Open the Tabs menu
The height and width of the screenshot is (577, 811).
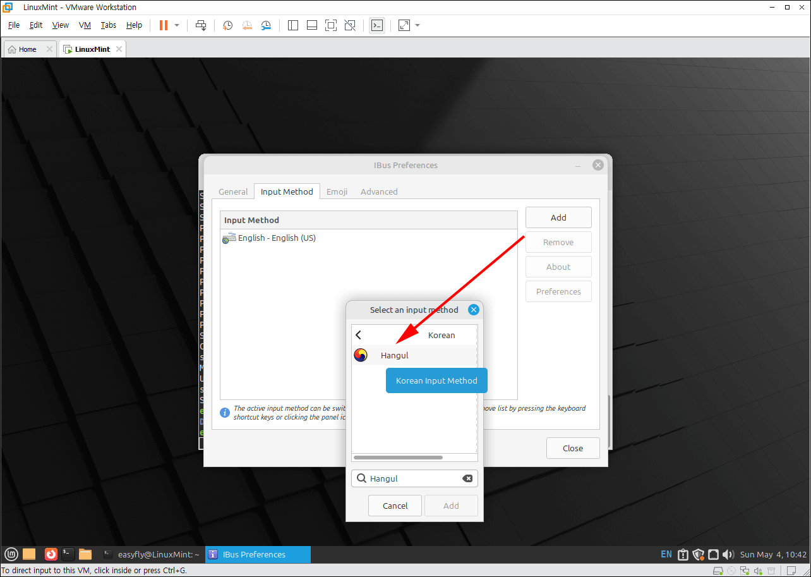click(x=109, y=25)
